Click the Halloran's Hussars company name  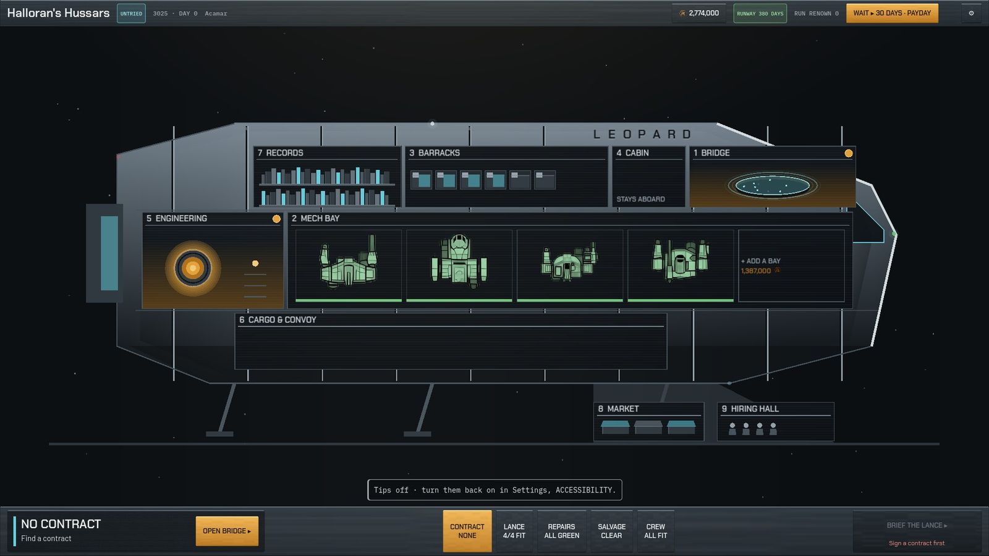pyautogui.click(x=58, y=13)
